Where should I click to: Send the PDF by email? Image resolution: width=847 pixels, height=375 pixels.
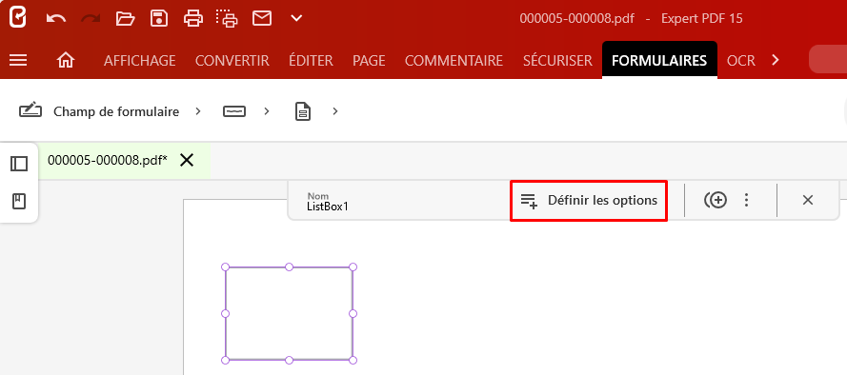(x=262, y=18)
